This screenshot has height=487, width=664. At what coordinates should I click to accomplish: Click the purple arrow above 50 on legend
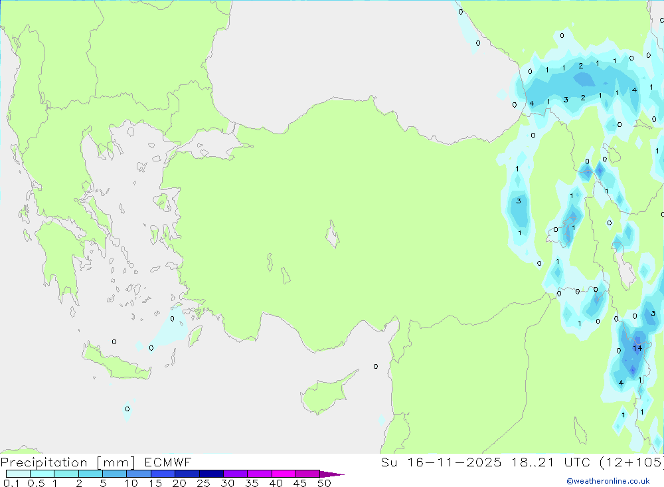click(x=332, y=474)
